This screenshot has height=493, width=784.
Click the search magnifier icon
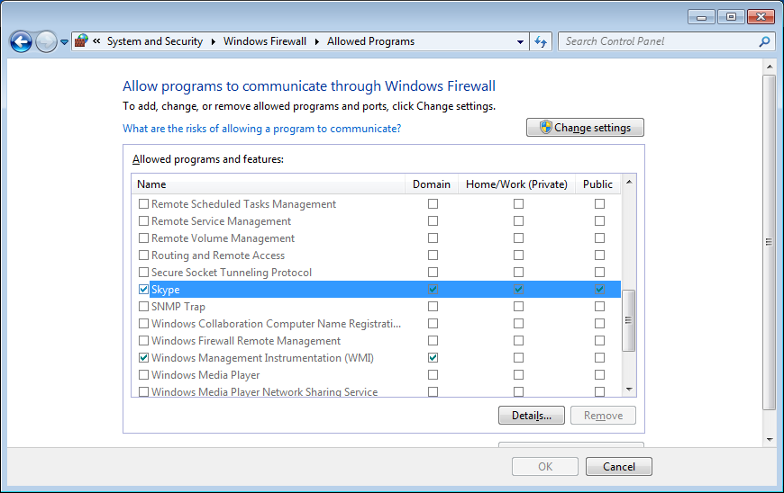click(764, 41)
